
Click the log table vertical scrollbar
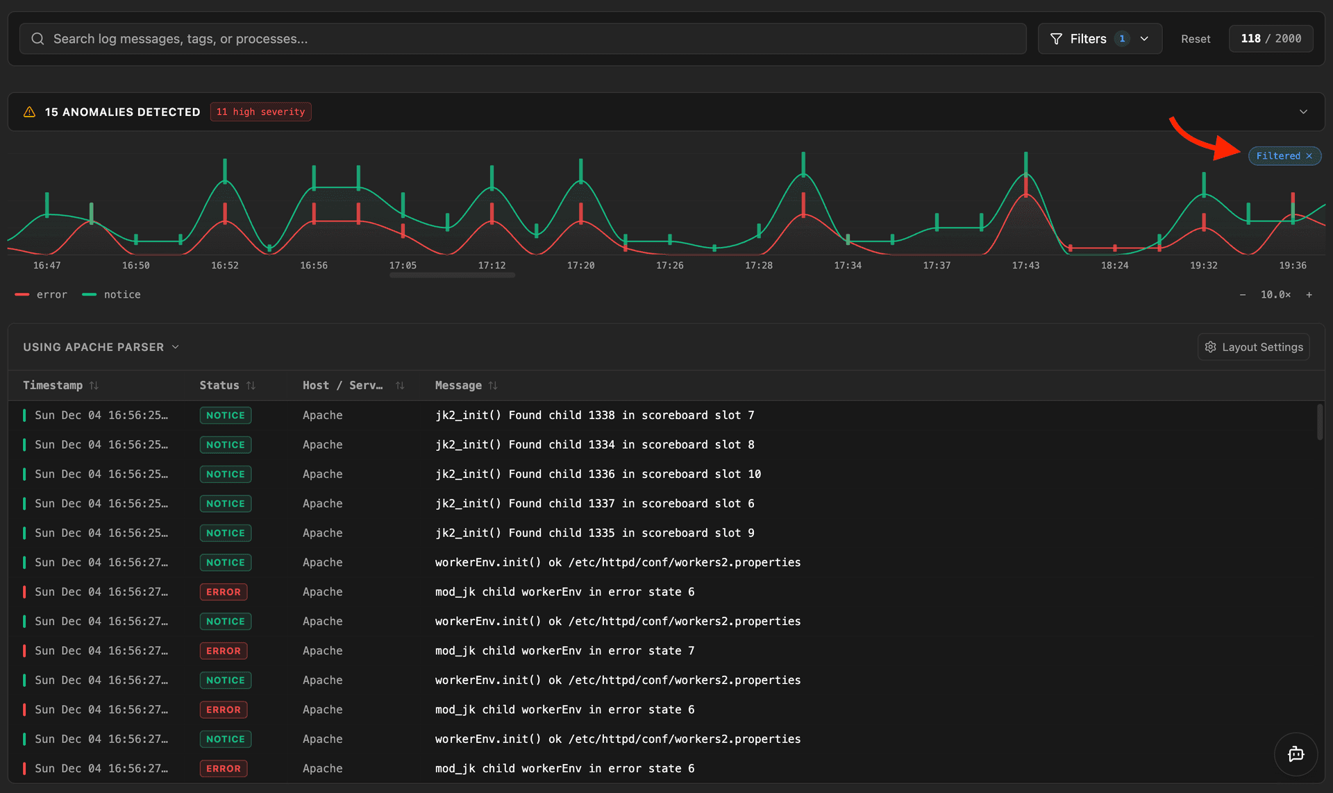coord(1320,423)
